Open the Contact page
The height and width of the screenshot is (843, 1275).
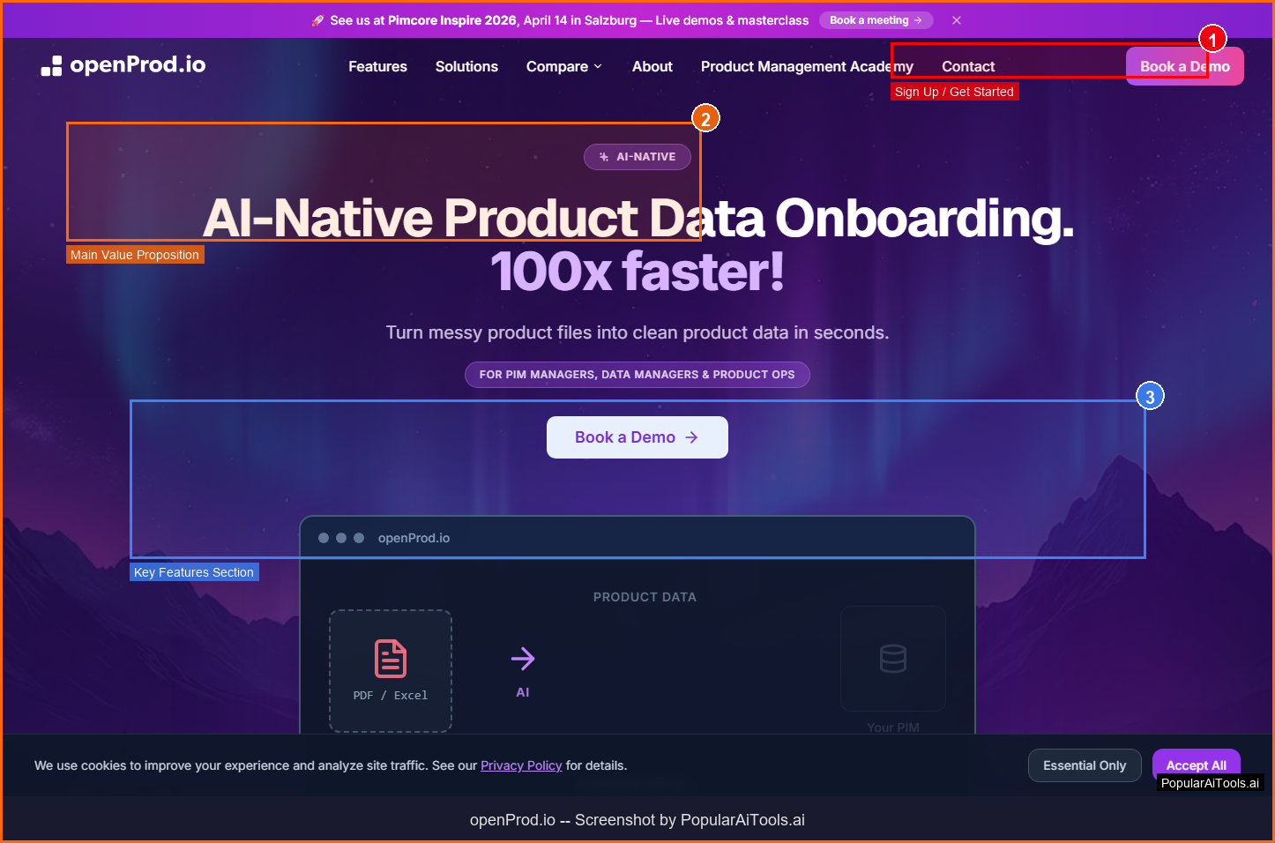tap(968, 66)
